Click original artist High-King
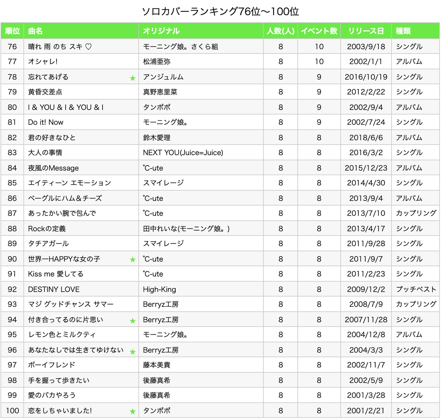Screen dimensions: 441x419 tap(159, 290)
